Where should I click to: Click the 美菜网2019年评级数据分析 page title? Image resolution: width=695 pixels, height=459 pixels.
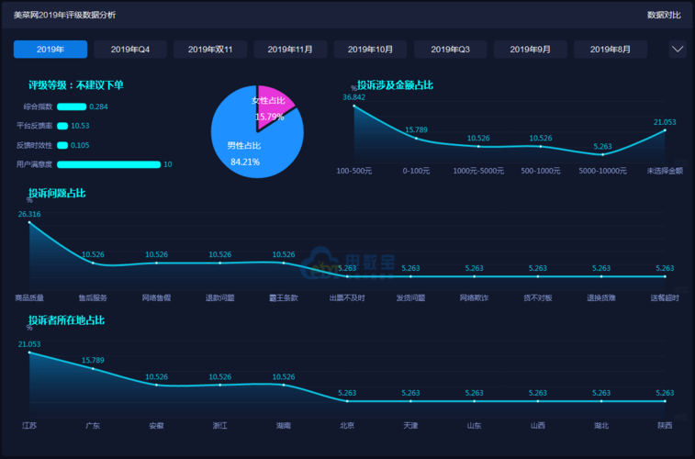64,15
